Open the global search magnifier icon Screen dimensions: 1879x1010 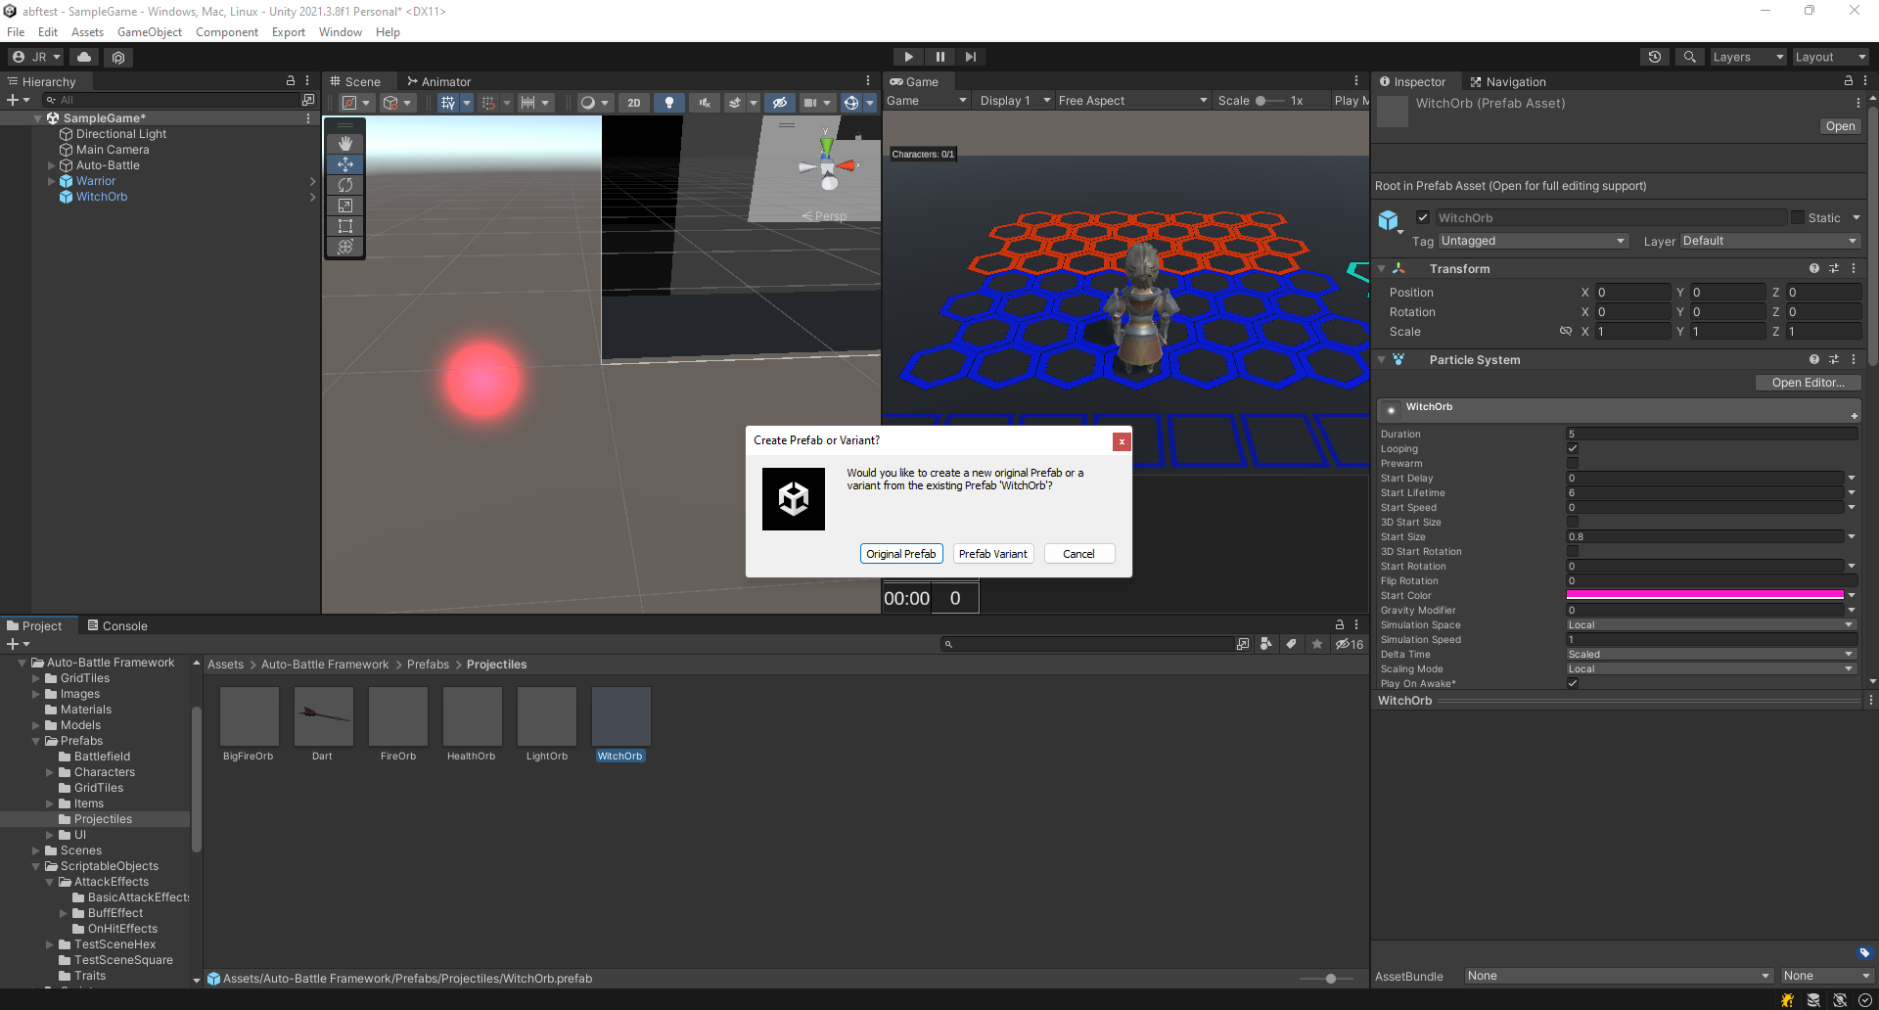click(x=1689, y=57)
